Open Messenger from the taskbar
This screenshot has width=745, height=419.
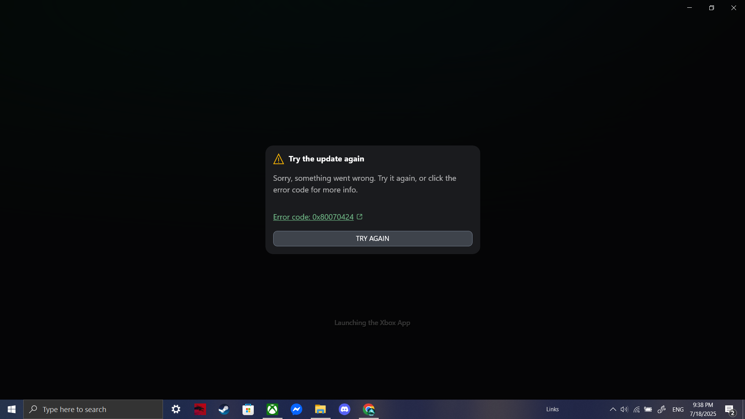[296, 409]
